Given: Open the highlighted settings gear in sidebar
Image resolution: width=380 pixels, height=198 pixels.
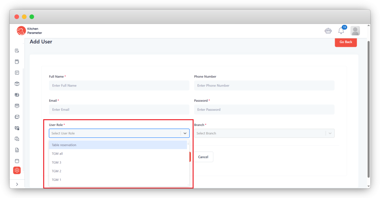Looking at the screenshot, I should [x=17, y=170].
